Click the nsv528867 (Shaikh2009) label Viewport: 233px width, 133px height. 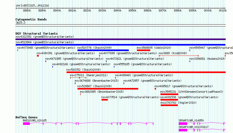coord(95,86)
